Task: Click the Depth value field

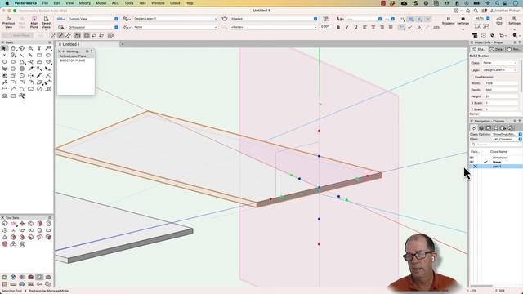Action: coord(501,90)
